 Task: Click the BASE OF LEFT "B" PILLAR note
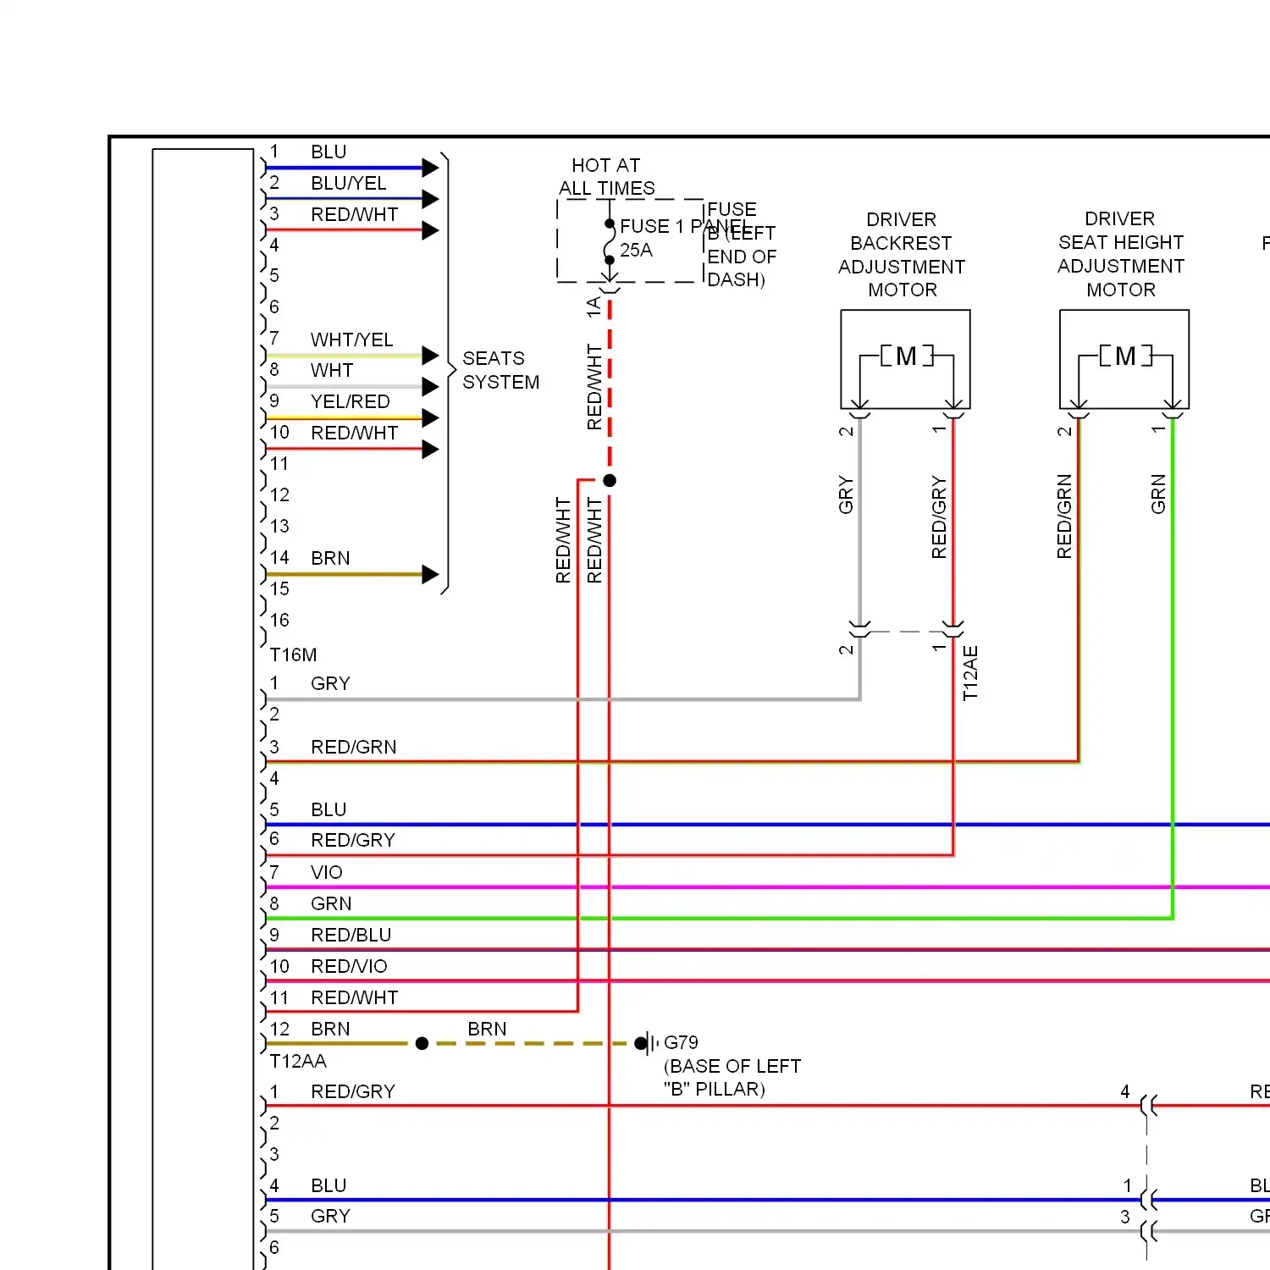click(x=732, y=1078)
